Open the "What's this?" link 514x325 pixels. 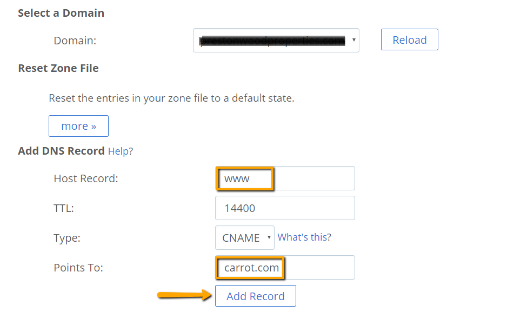coord(304,237)
